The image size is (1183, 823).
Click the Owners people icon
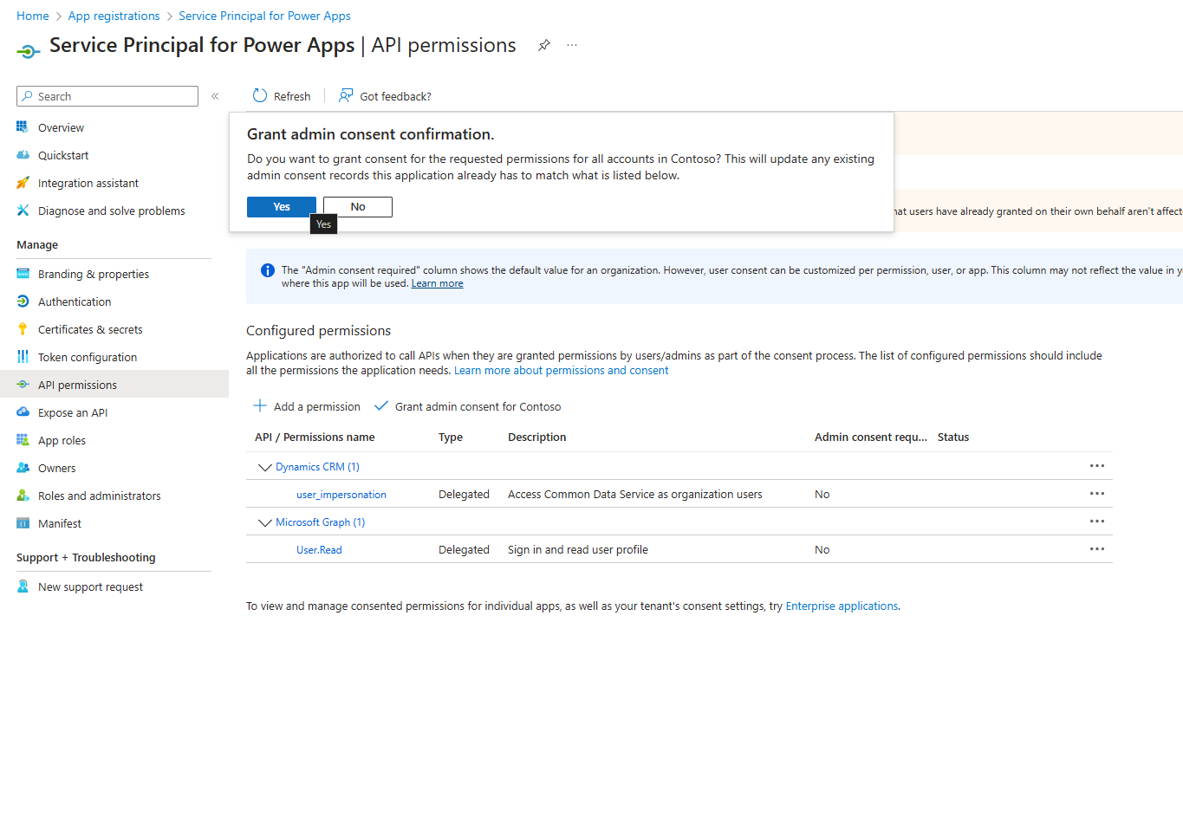pyautogui.click(x=23, y=468)
